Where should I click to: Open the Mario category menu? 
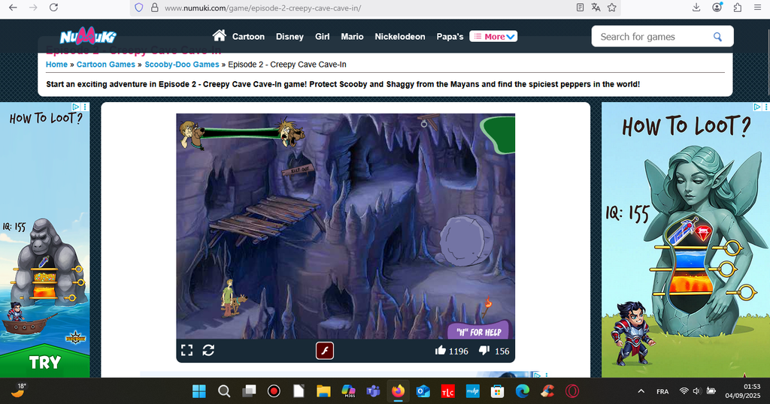tap(352, 37)
